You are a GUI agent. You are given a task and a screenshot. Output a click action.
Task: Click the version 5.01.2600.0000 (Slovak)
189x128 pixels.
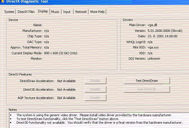tap(165, 31)
